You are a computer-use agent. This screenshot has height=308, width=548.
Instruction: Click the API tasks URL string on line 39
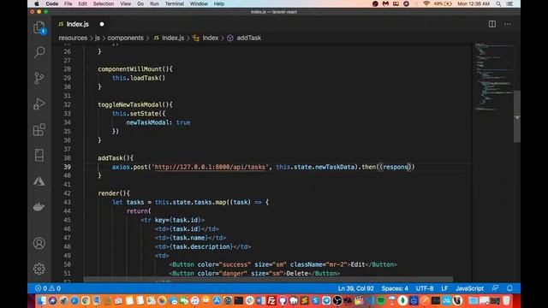[210, 167]
